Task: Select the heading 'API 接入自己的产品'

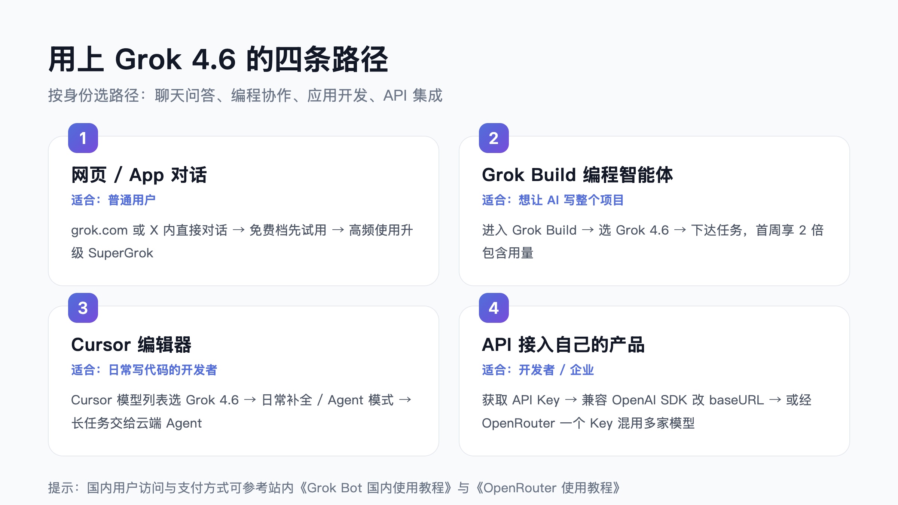Action: coord(563,345)
